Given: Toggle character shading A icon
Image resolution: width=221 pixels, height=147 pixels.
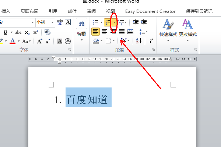Looking at the screenshot, I should [x=60, y=41].
